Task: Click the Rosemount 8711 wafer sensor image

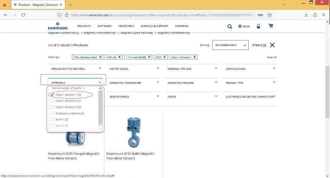Action: [133, 133]
